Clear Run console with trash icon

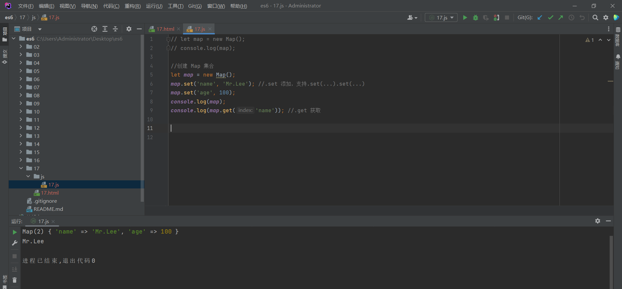[x=15, y=280]
